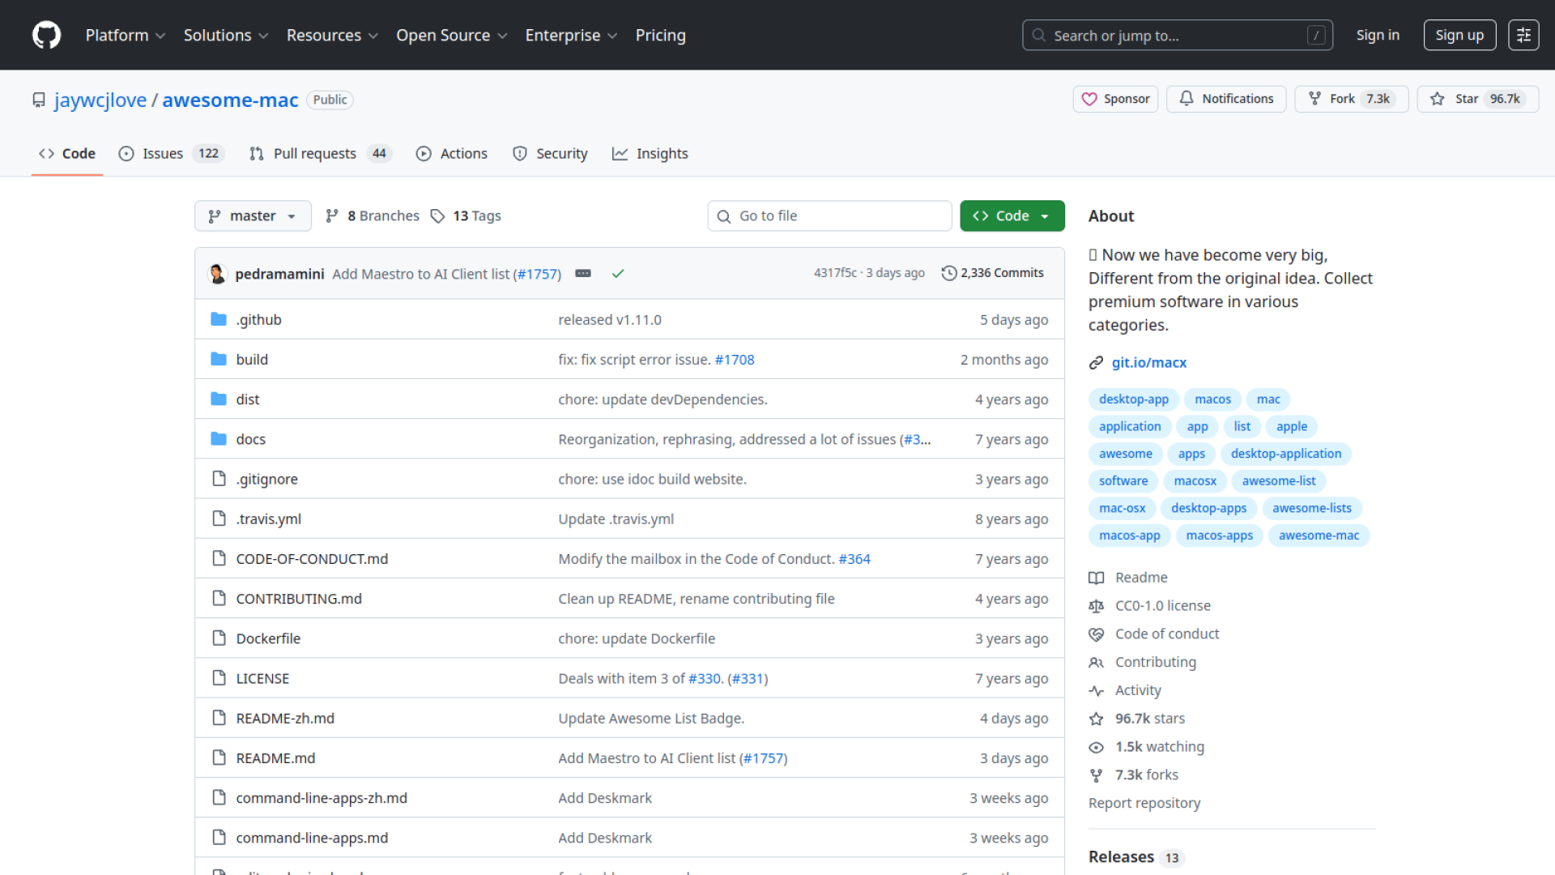View commit check status green checkmark
The image size is (1555, 875).
618,274
